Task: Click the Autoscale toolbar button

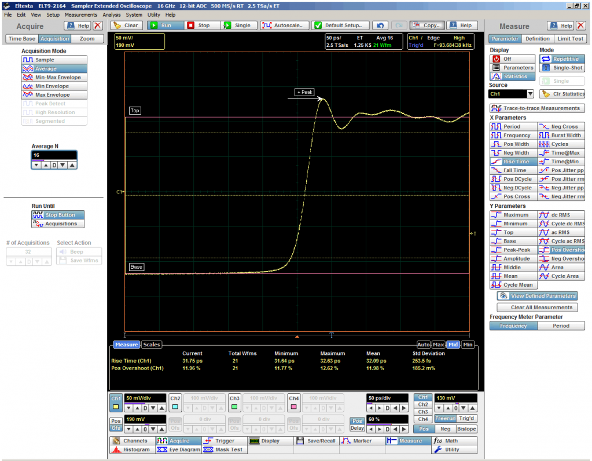Action: click(x=284, y=25)
